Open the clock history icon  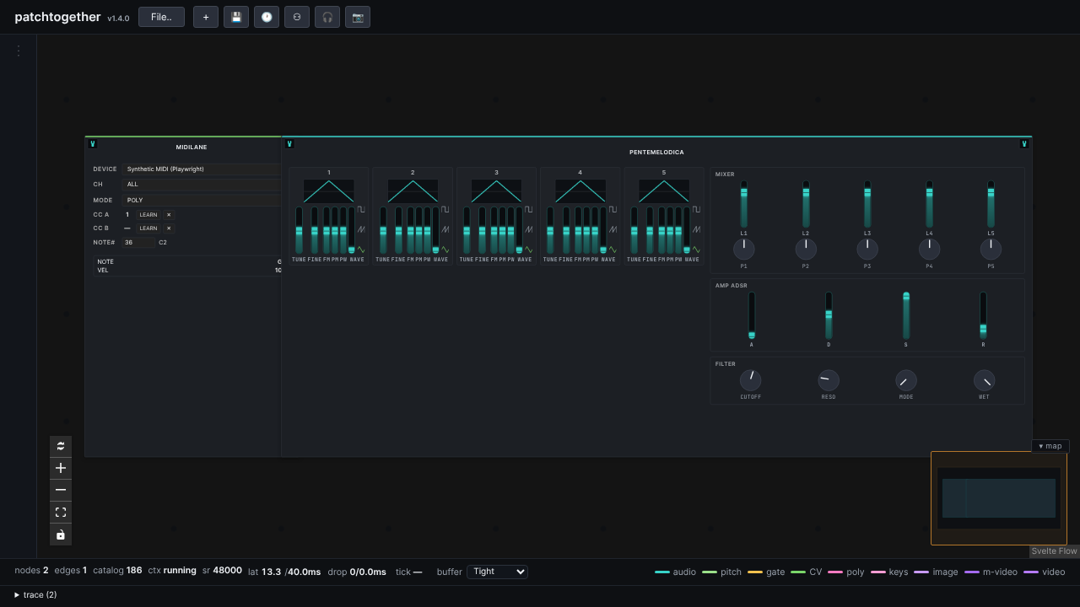pos(267,17)
